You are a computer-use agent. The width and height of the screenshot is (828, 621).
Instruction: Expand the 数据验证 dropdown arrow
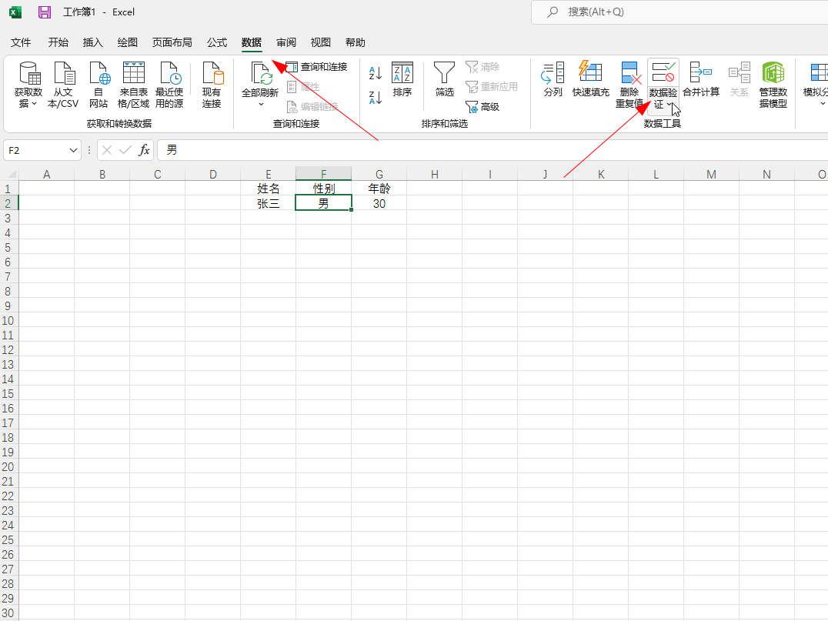click(x=669, y=105)
